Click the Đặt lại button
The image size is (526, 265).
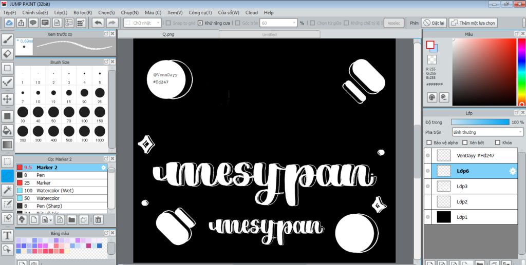point(434,23)
